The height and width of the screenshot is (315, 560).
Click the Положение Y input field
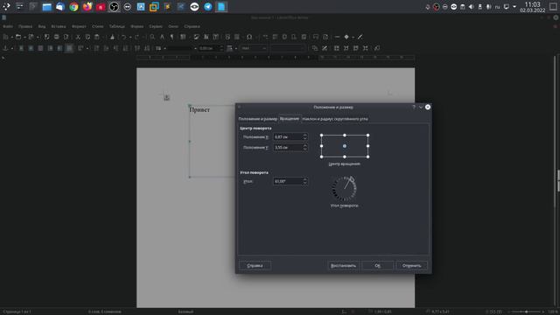tap(290, 147)
